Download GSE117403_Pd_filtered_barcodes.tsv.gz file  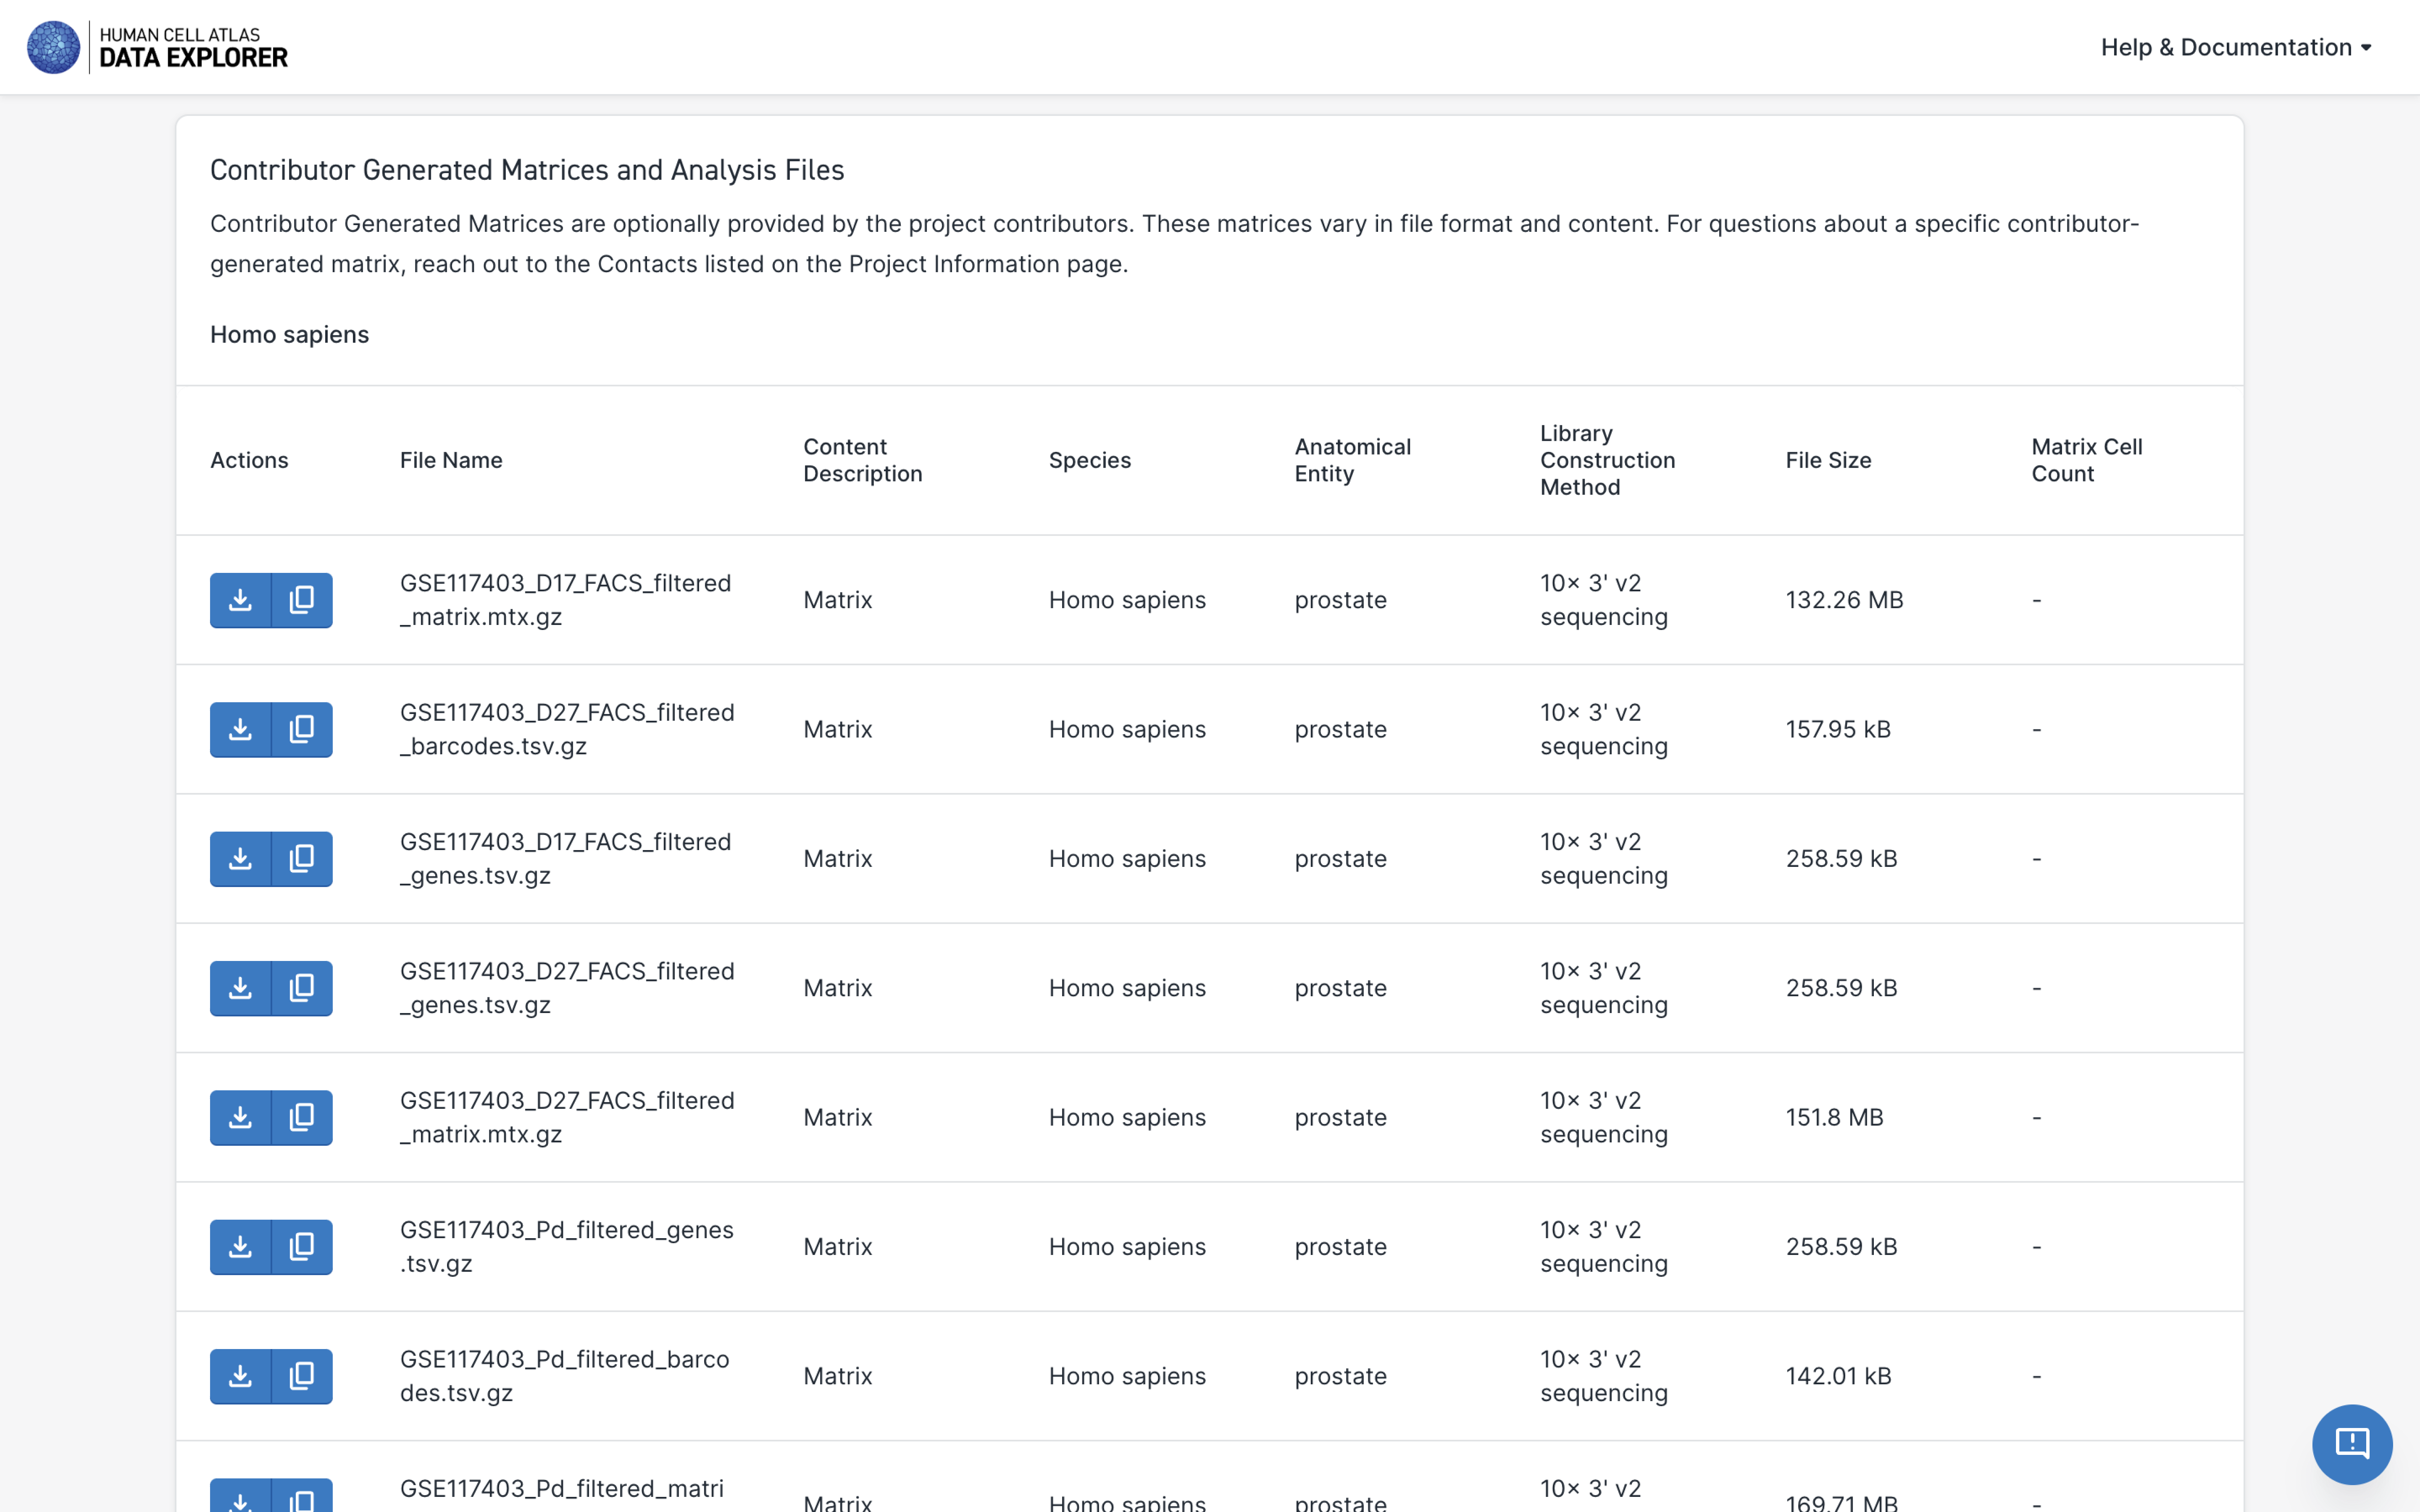coord(240,1376)
